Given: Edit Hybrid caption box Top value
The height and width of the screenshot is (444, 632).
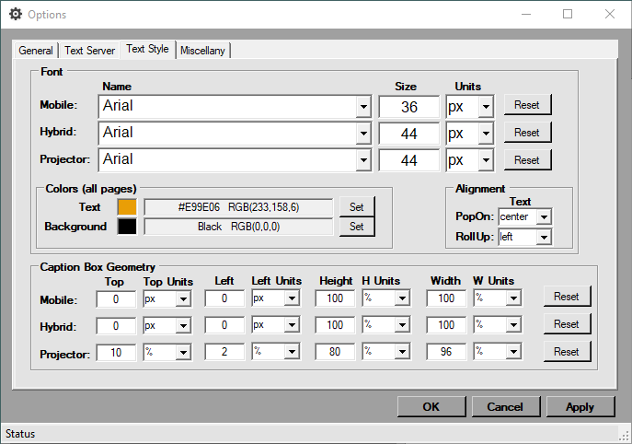Looking at the screenshot, I should [116, 326].
